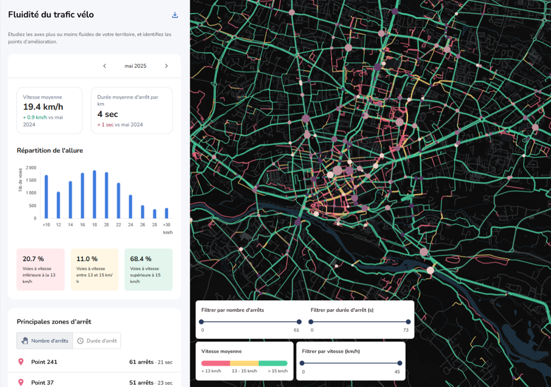Click the tallest bar at 18 km/h
The image size is (551, 387).
[95, 194]
